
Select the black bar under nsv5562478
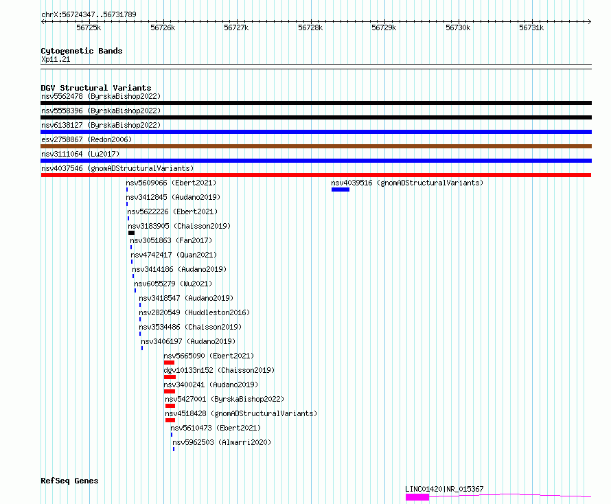pos(316,103)
